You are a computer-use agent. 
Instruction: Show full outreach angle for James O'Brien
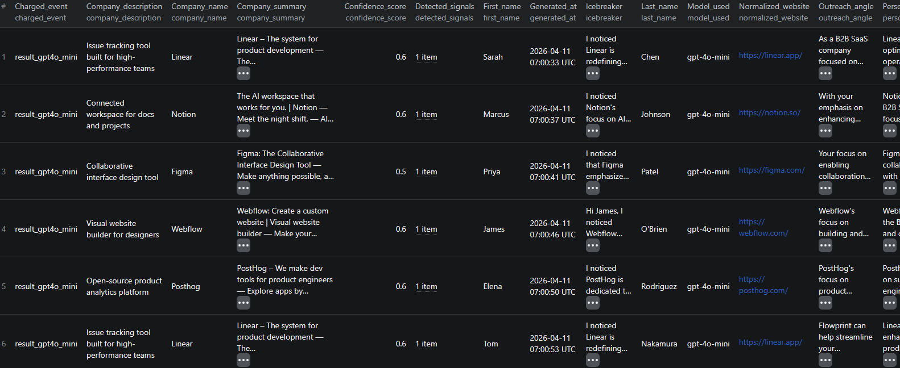[x=825, y=245]
